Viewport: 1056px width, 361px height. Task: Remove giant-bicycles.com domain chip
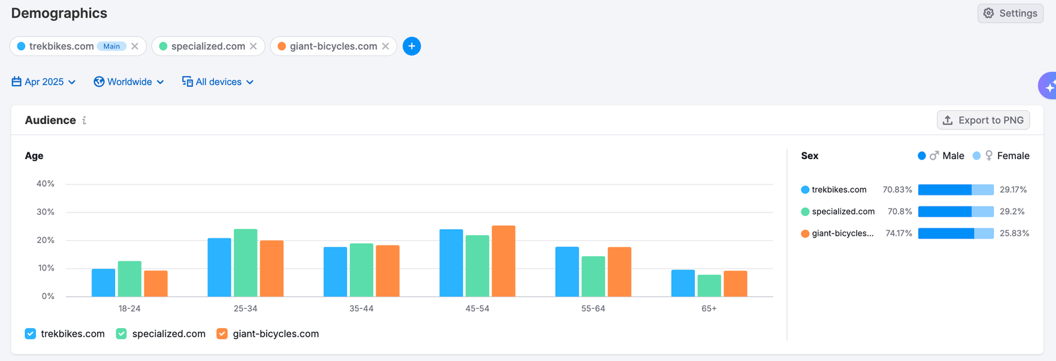click(x=385, y=46)
